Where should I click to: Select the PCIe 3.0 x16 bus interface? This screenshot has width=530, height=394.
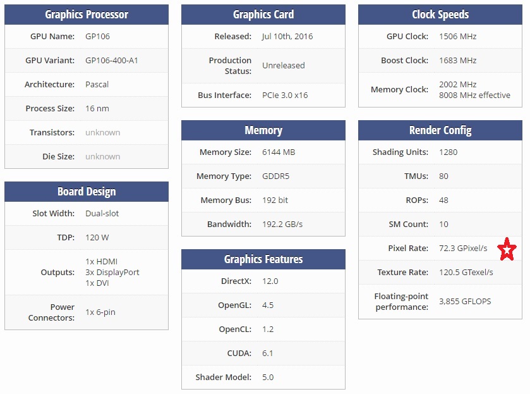click(x=285, y=95)
